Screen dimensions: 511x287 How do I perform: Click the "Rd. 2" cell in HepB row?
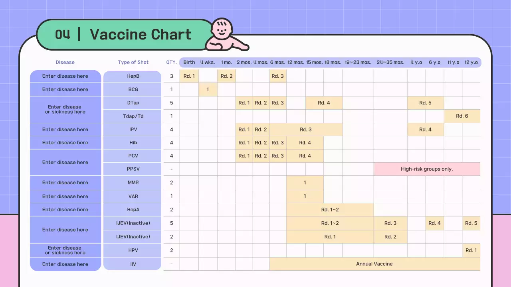click(x=226, y=76)
